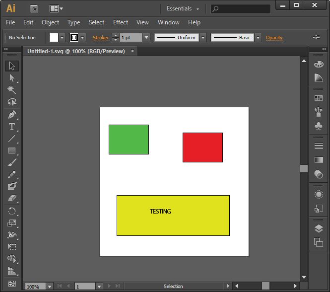Open the Uniform width profile dropdown
330x292 pixels.
pos(203,38)
